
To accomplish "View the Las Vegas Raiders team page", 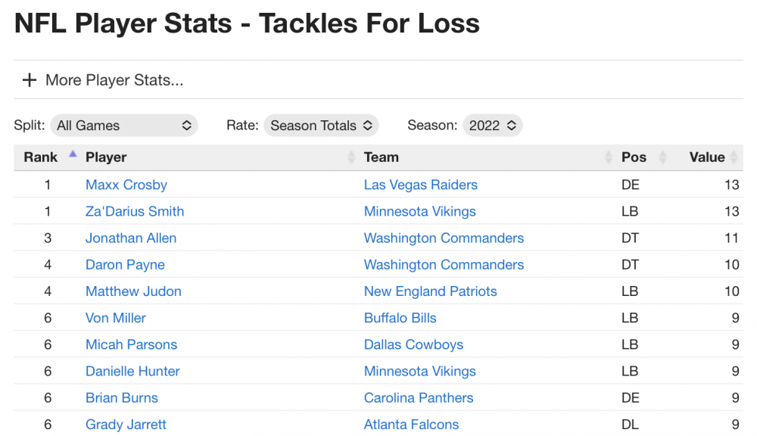I will point(421,185).
